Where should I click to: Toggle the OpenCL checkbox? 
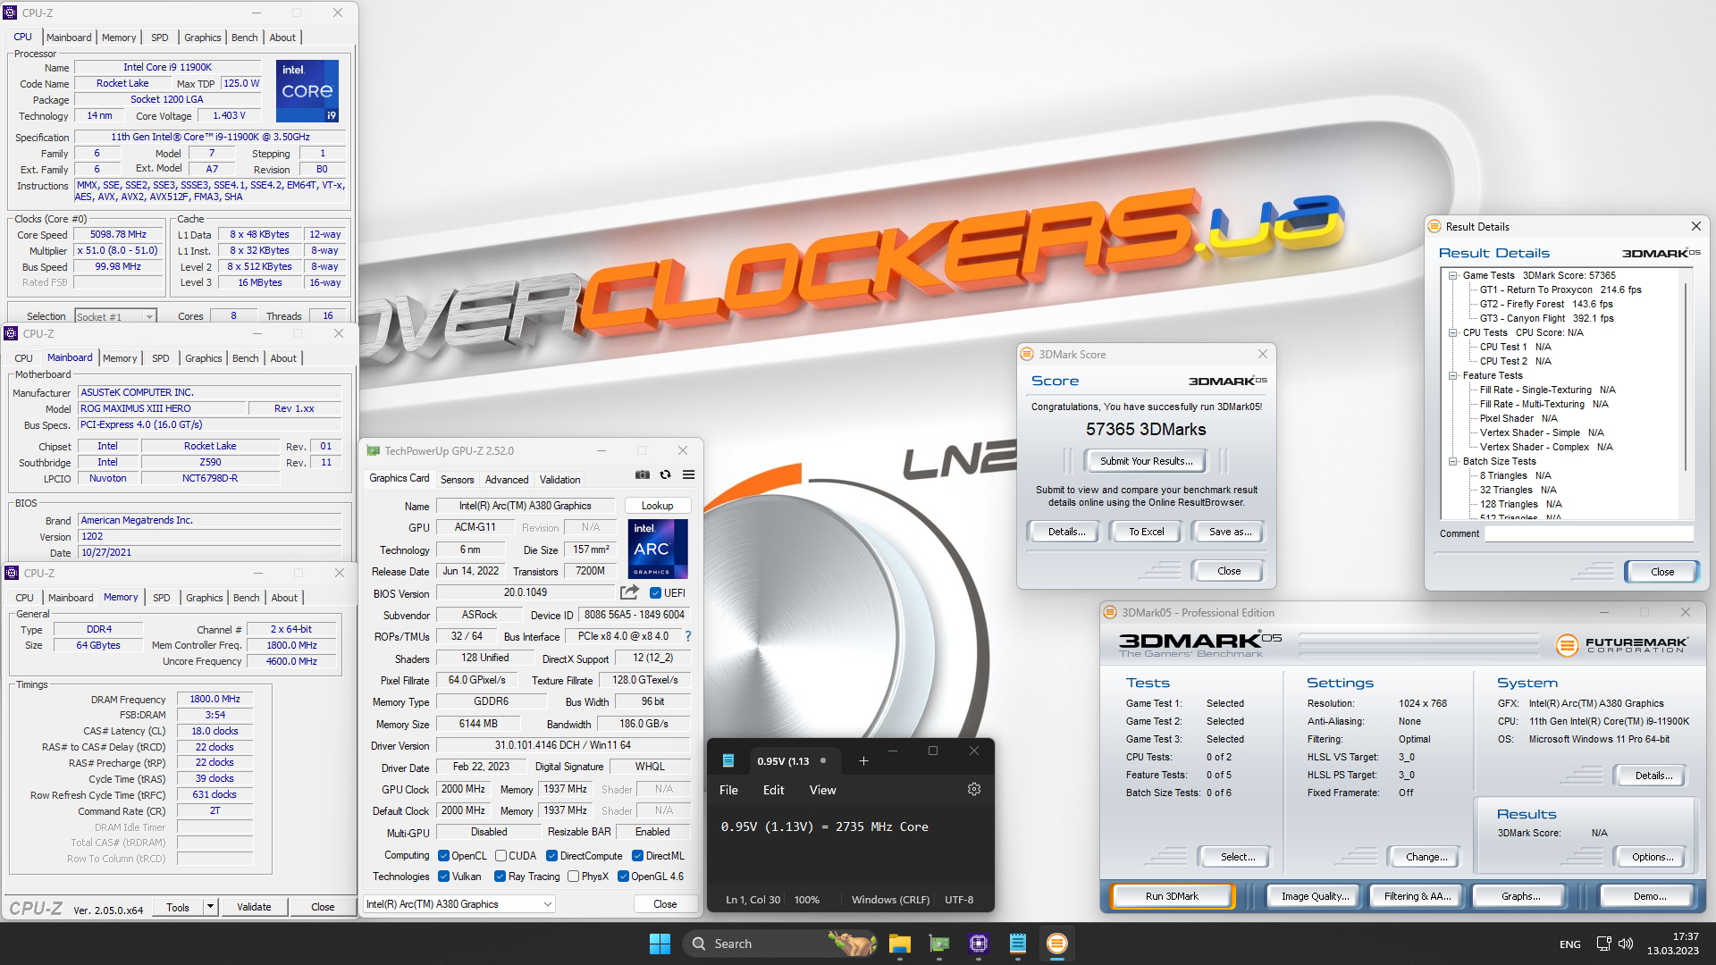[443, 856]
